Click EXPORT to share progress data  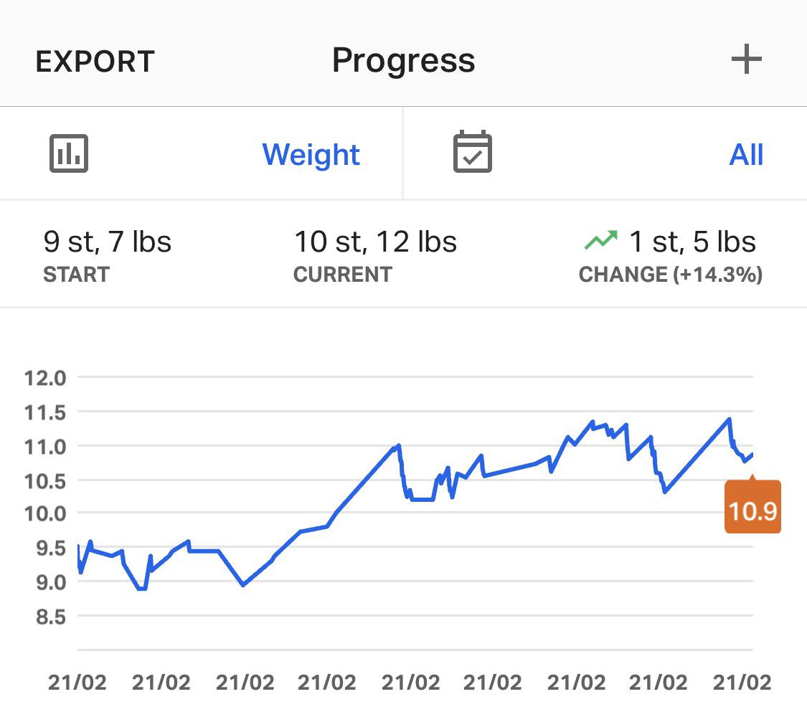[93, 61]
